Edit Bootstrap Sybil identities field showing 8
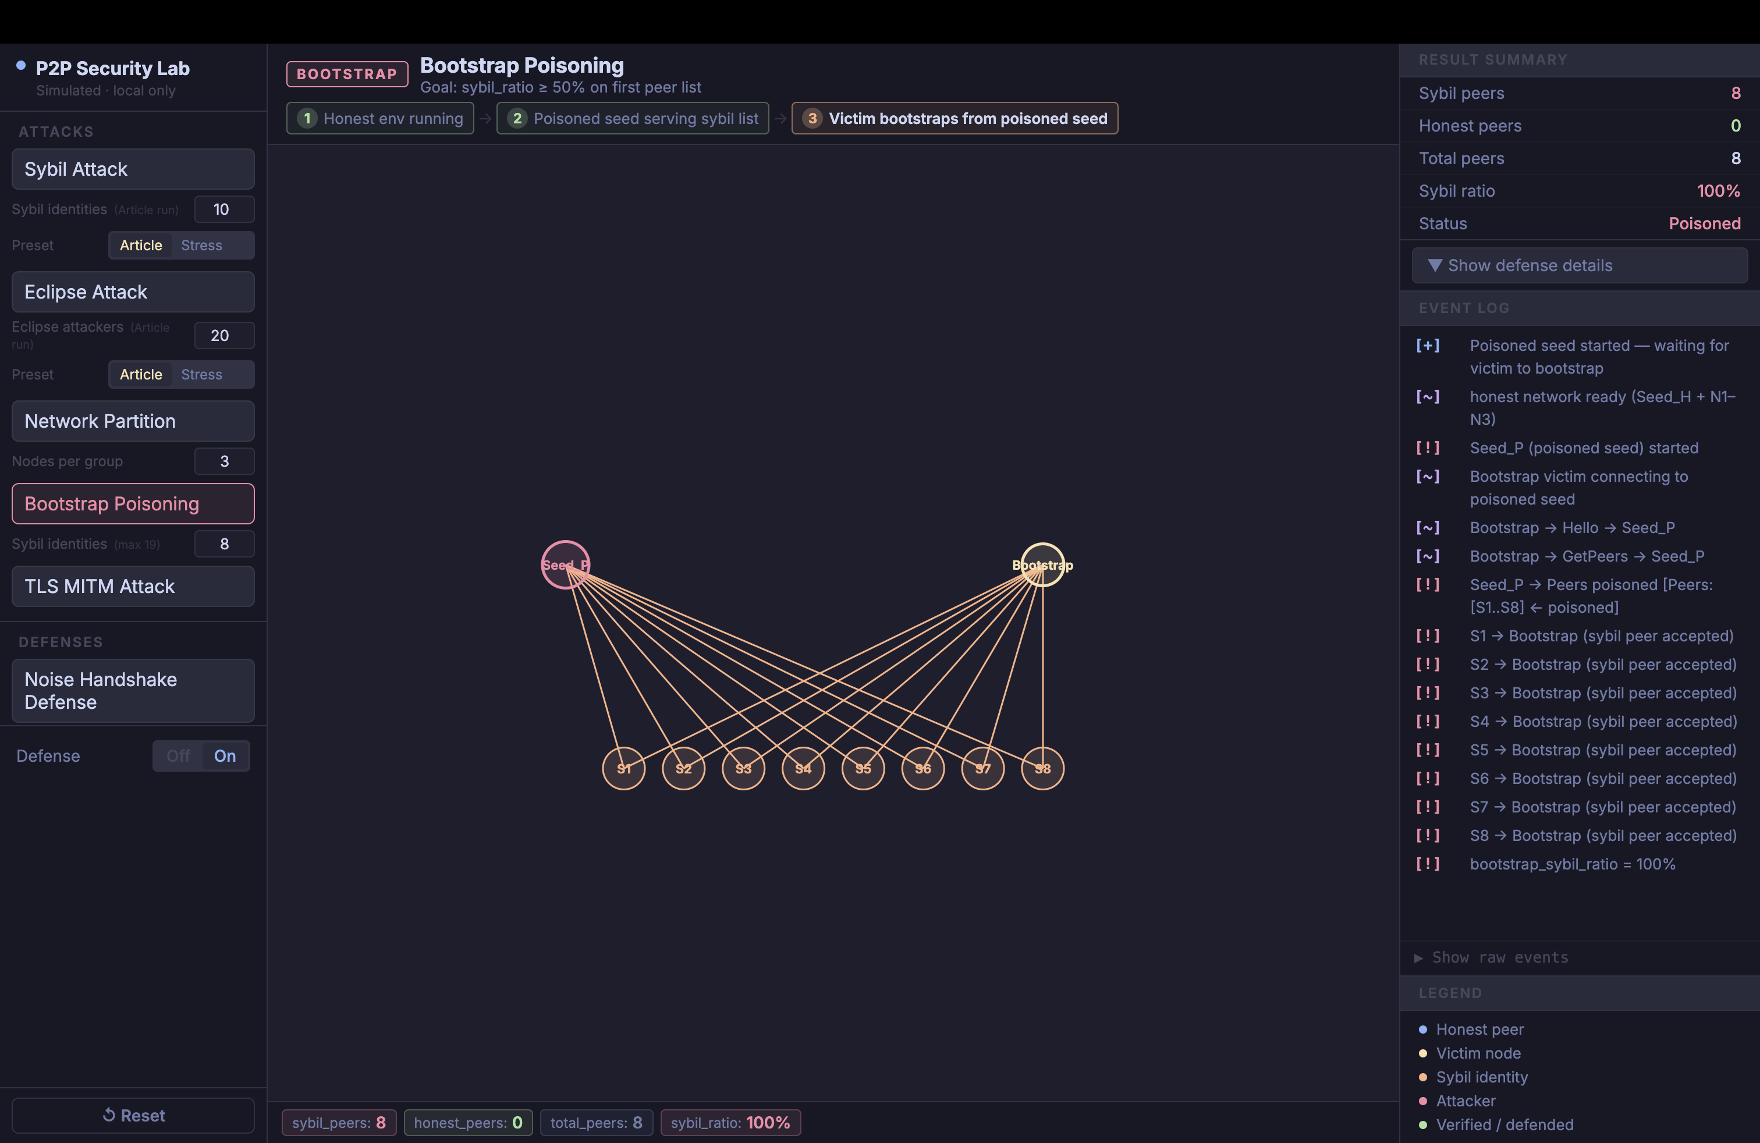Screen dimensions: 1760x1143 coord(224,544)
